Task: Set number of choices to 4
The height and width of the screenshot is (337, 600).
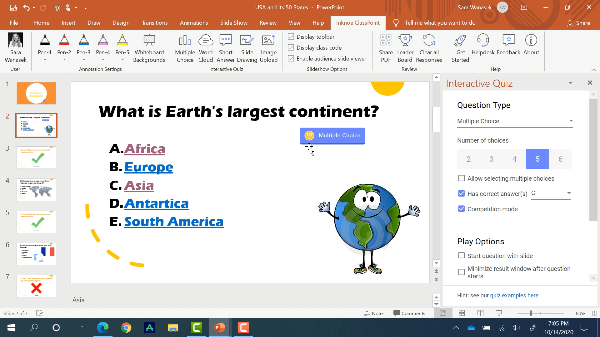Action: (x=514, y=159)
